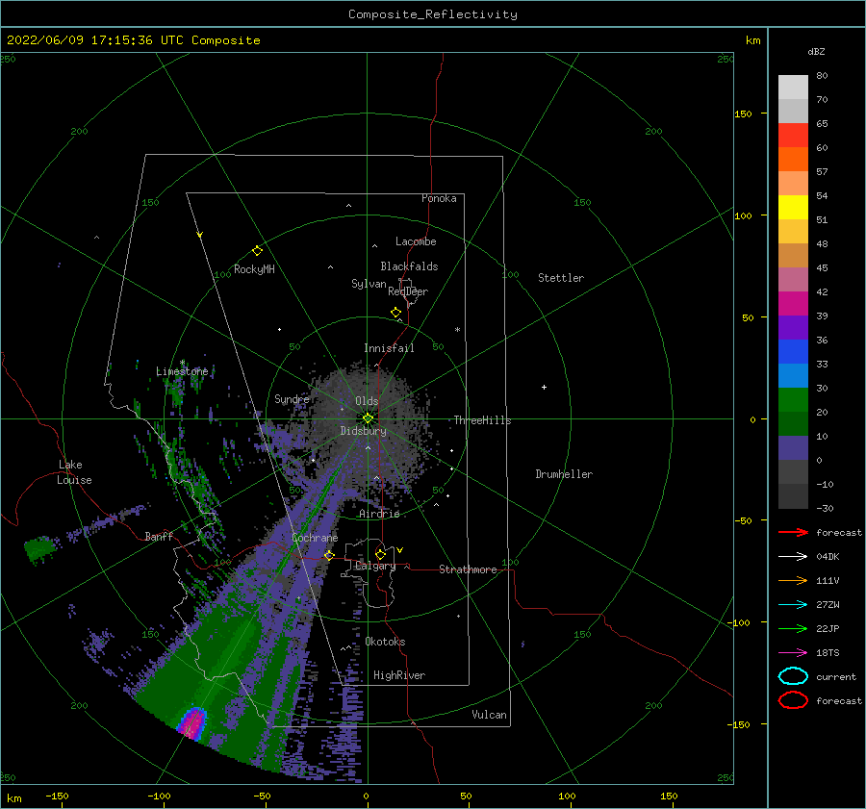Click the Strathmore label
This screenshot has width=866, height=809.
pyautogui.click(x=468, y=569)
